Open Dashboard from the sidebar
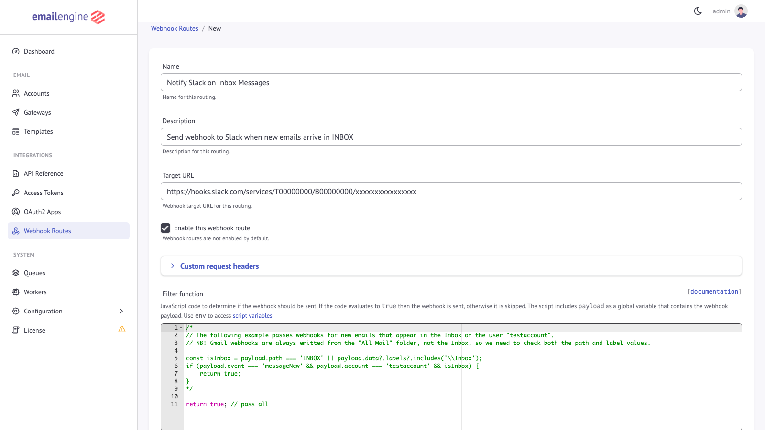 coord(68,51)
